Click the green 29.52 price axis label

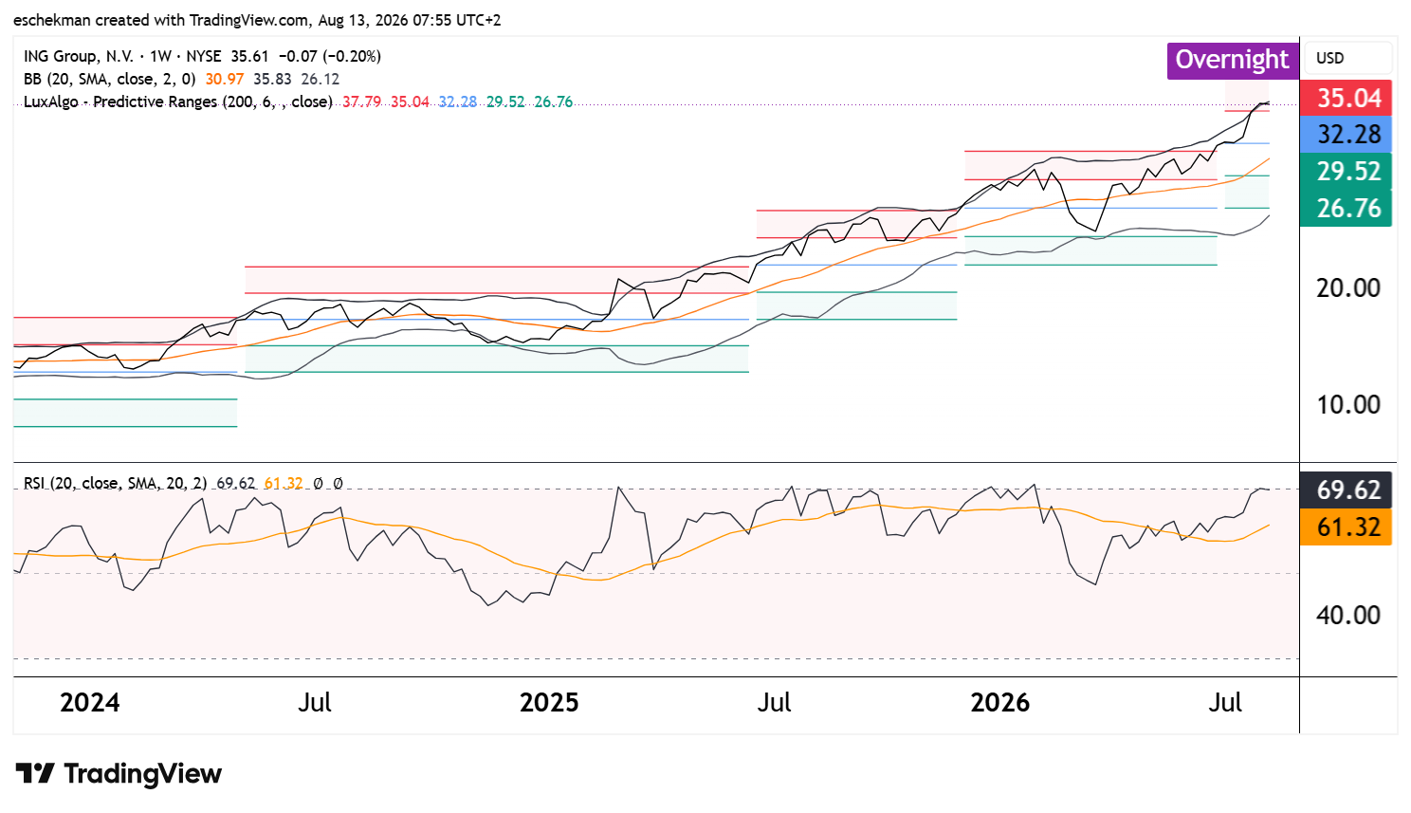coord(1347,172)
